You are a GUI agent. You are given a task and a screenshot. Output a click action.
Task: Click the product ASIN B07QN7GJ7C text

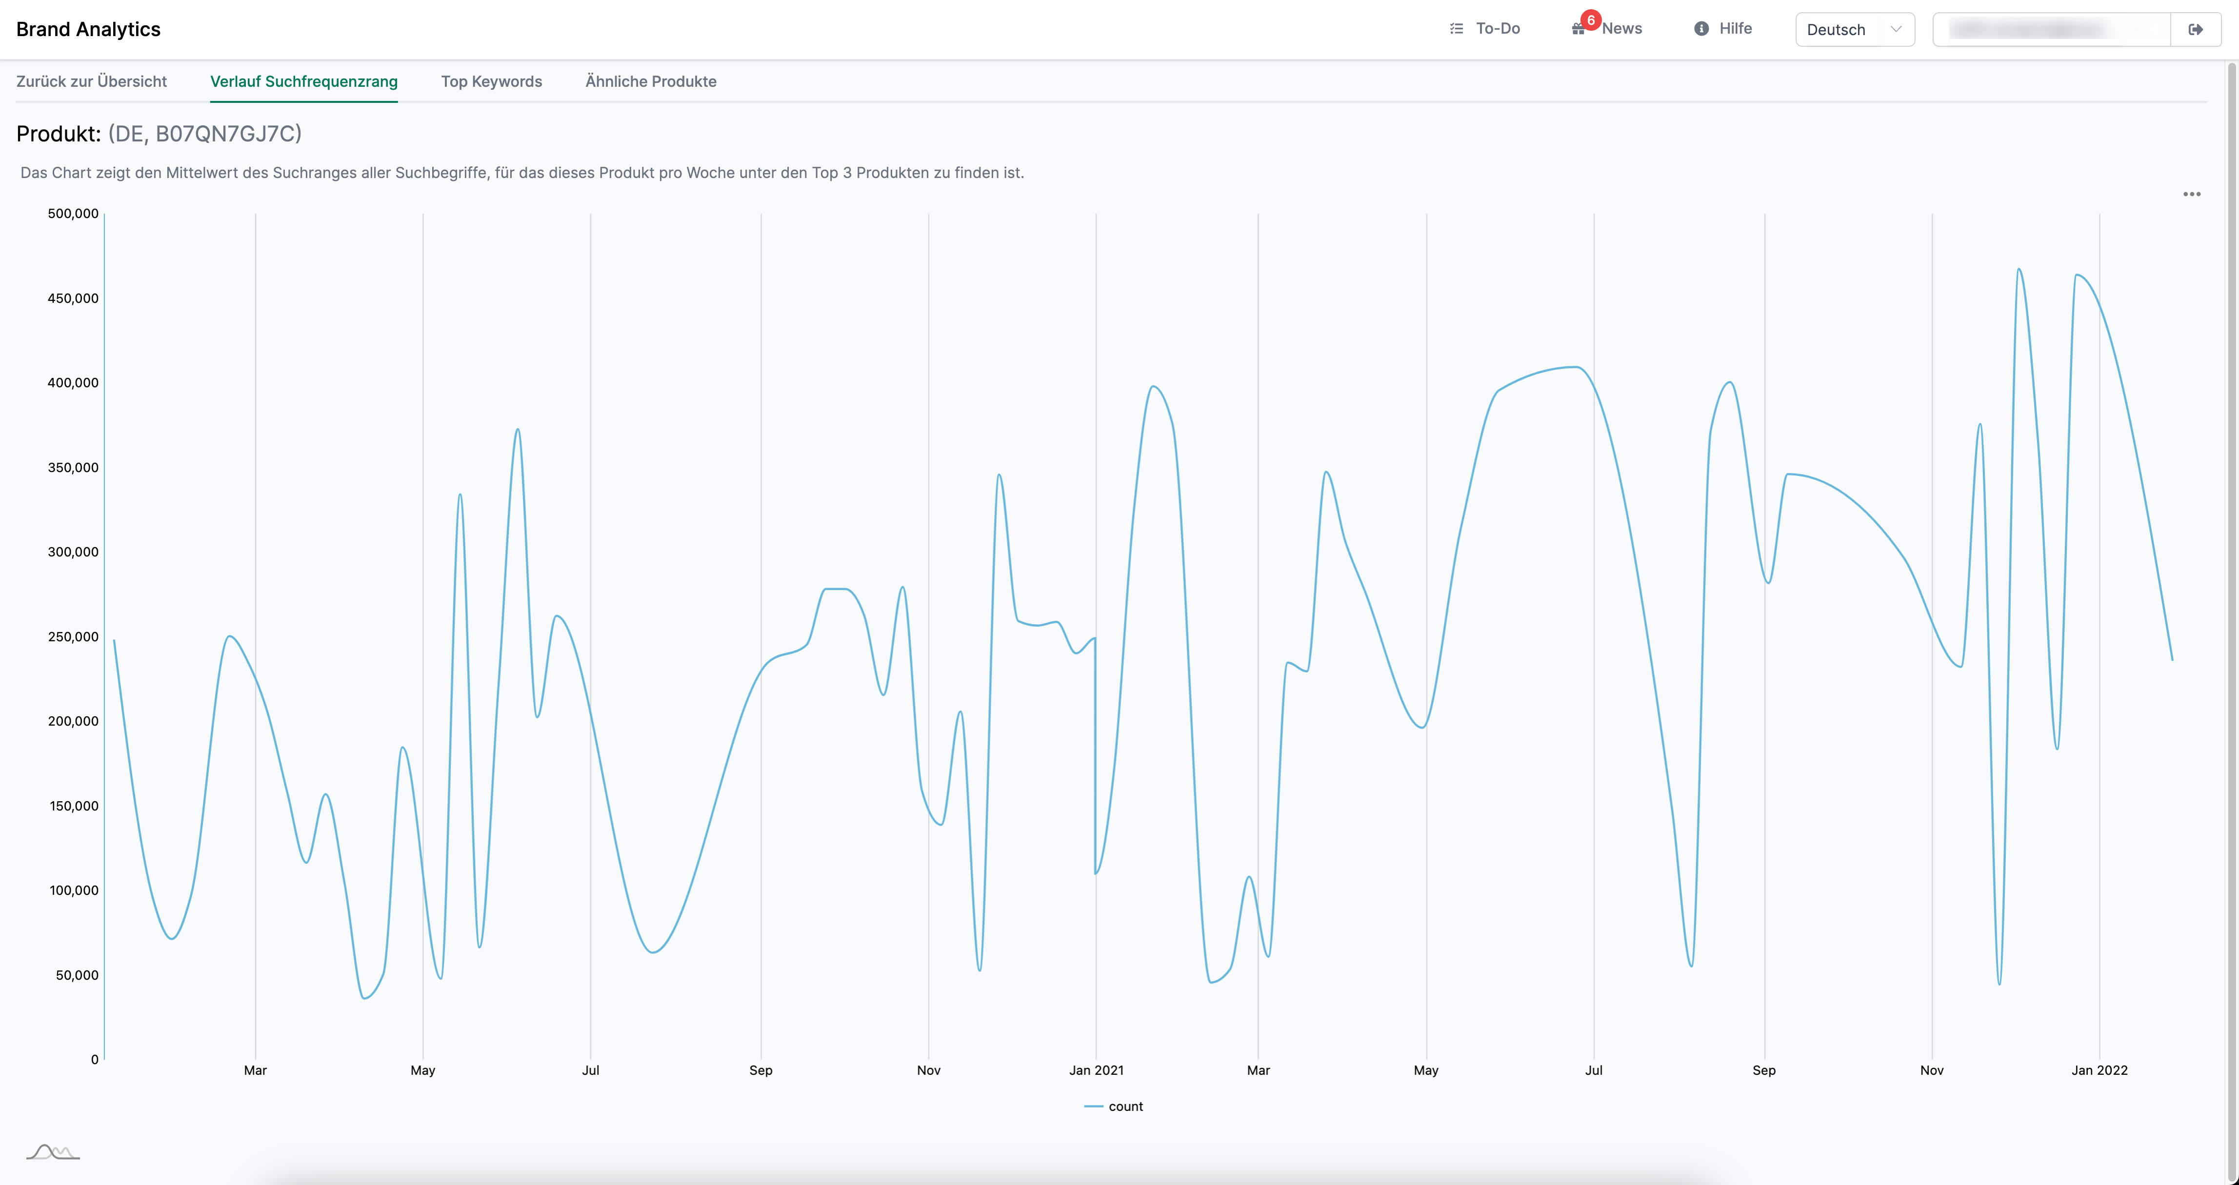pos(226,134)
